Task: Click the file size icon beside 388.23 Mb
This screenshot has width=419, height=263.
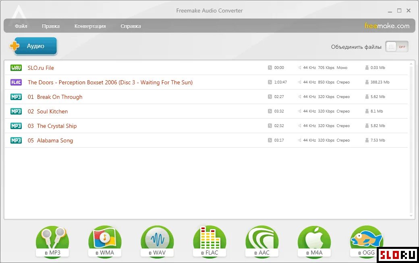Action: pyautogui.click(x=367, y=82)
